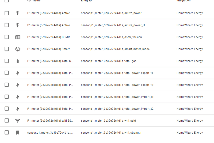Select the DSMR version row checkbox
Viewport: 214px width, 143px height.
(x=7, y=37)
